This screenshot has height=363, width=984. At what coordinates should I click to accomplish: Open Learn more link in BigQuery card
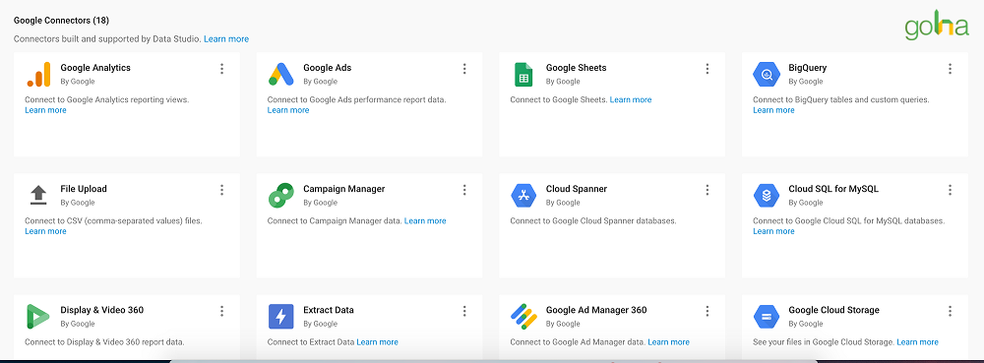(773, 110)
